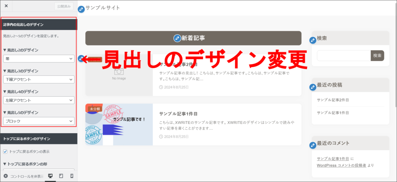Click the pencil icon beside 最近の投稿 widget

[313, 87]
